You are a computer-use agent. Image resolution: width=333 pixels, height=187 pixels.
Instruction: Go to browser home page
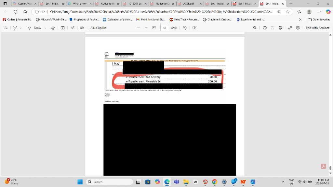(x=25, y=12)
